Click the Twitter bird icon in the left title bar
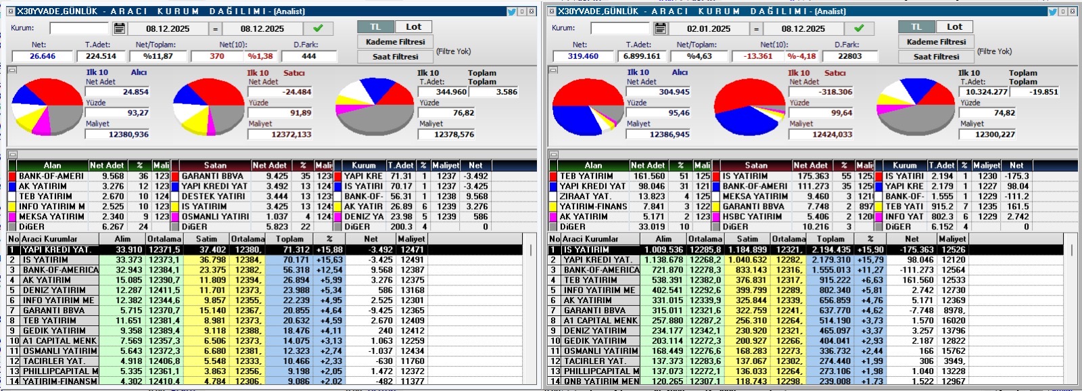 pyautogui.click(x=512, y=11)
